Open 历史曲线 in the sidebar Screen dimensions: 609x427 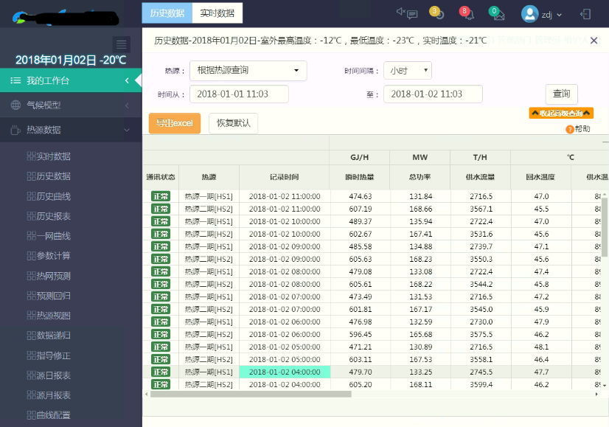coord(54,196)
